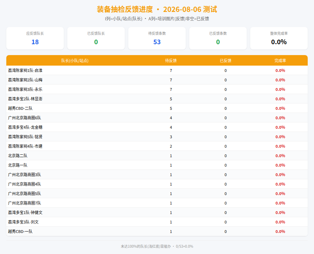Click the 已反馈队长 summary card
The image size is (314, 254).
96,38
